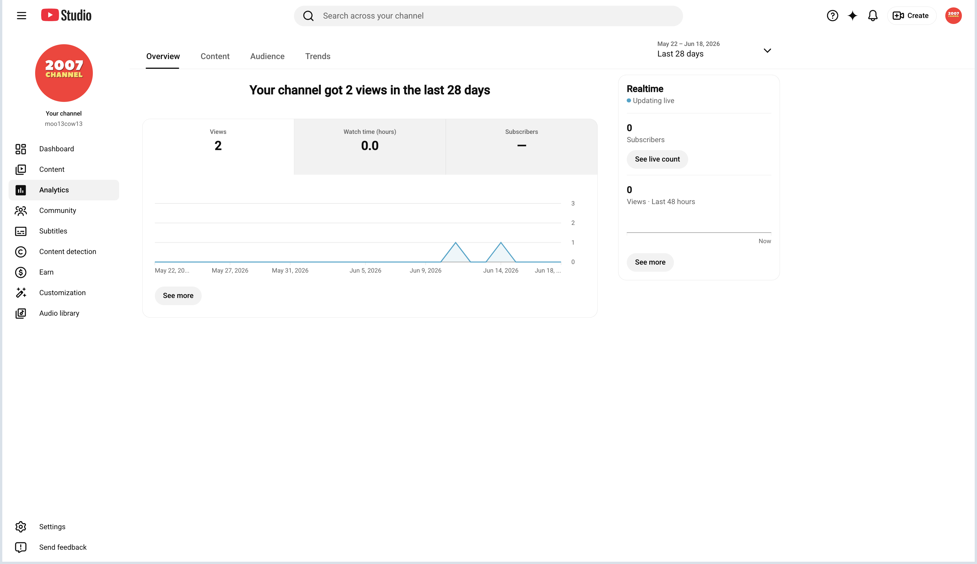Click the 'Your channel' label
This screenshot has height=564, width=977.
(x=64, y=114)
